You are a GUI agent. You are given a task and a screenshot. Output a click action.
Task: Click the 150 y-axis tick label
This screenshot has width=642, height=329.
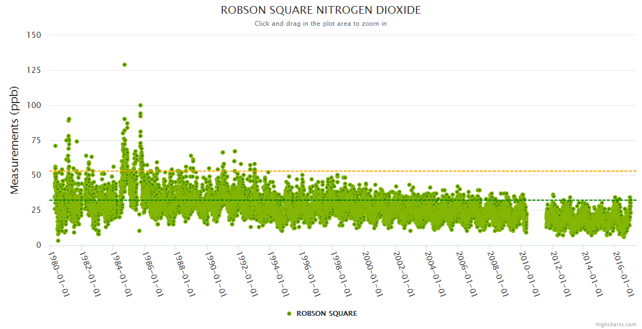(x=33, y=35)
